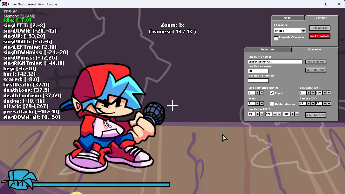Viewport: 345px width, 194px height.
Task: Select the Settings tab
Action: pyautogui.click(x=321, y=18)
